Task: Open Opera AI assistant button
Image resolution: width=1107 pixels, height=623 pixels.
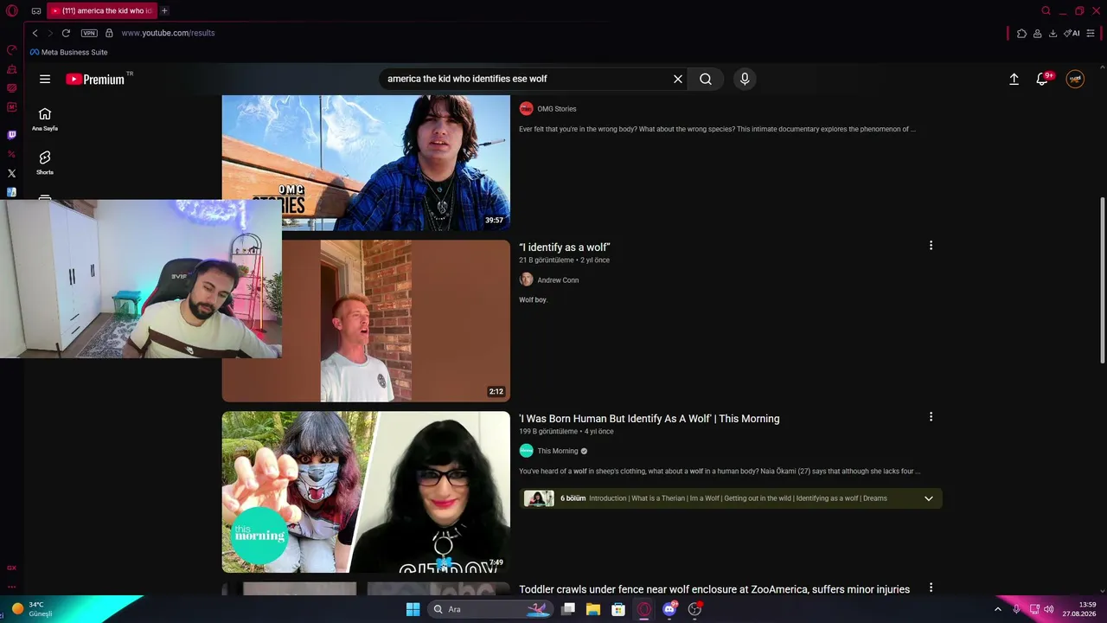Action: 1072,33
